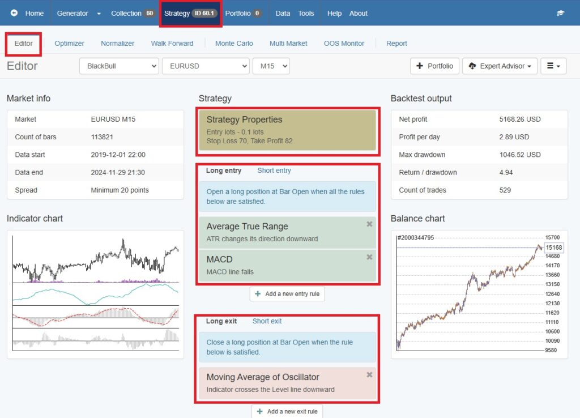Open the Optimizer tab
The image size is (580, 418).
[x=69, y=44]
